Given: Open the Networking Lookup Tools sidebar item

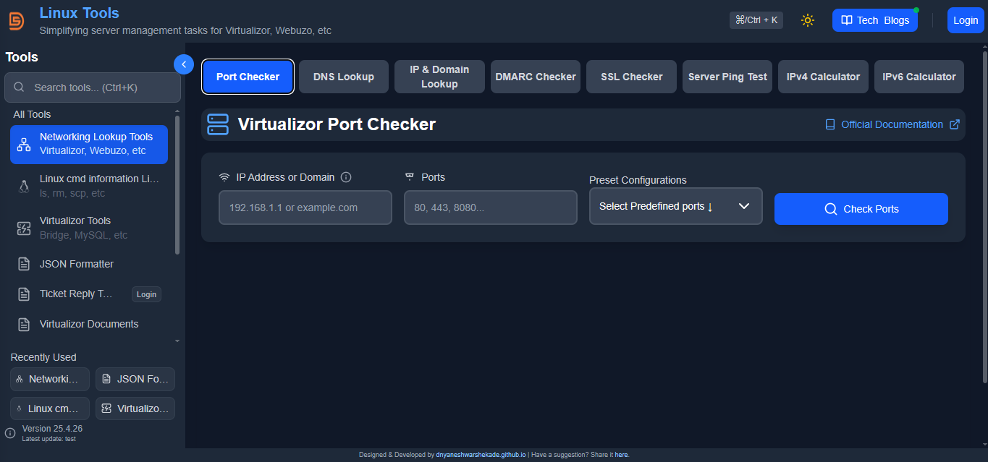Looking at the screenshot, I should [x=89, y=144].
